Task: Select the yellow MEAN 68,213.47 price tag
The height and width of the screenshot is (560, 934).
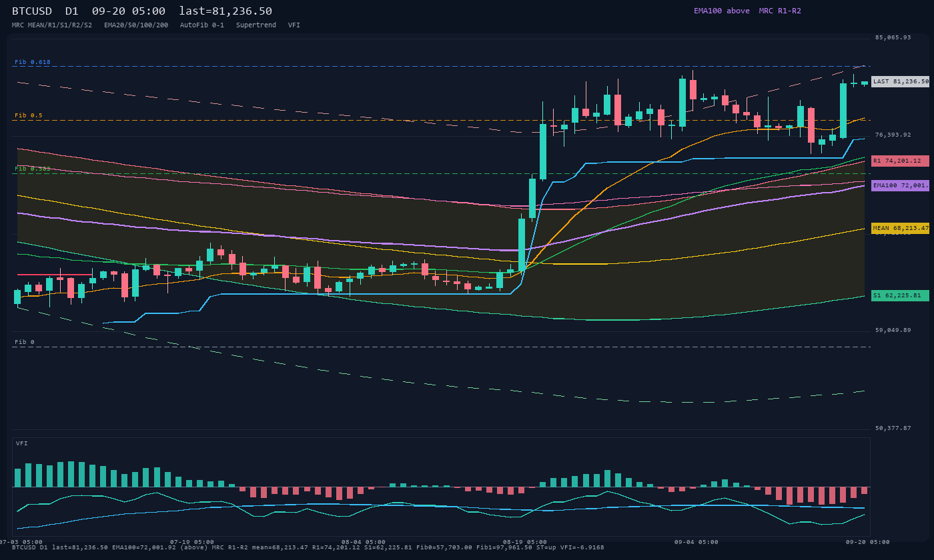Action: tap(900, 228)
